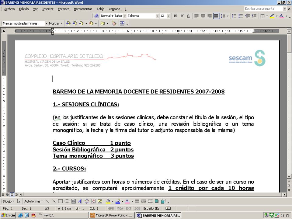Open the font size dropdown showing 12
292x219 pixels.
(x=168, y=16)
